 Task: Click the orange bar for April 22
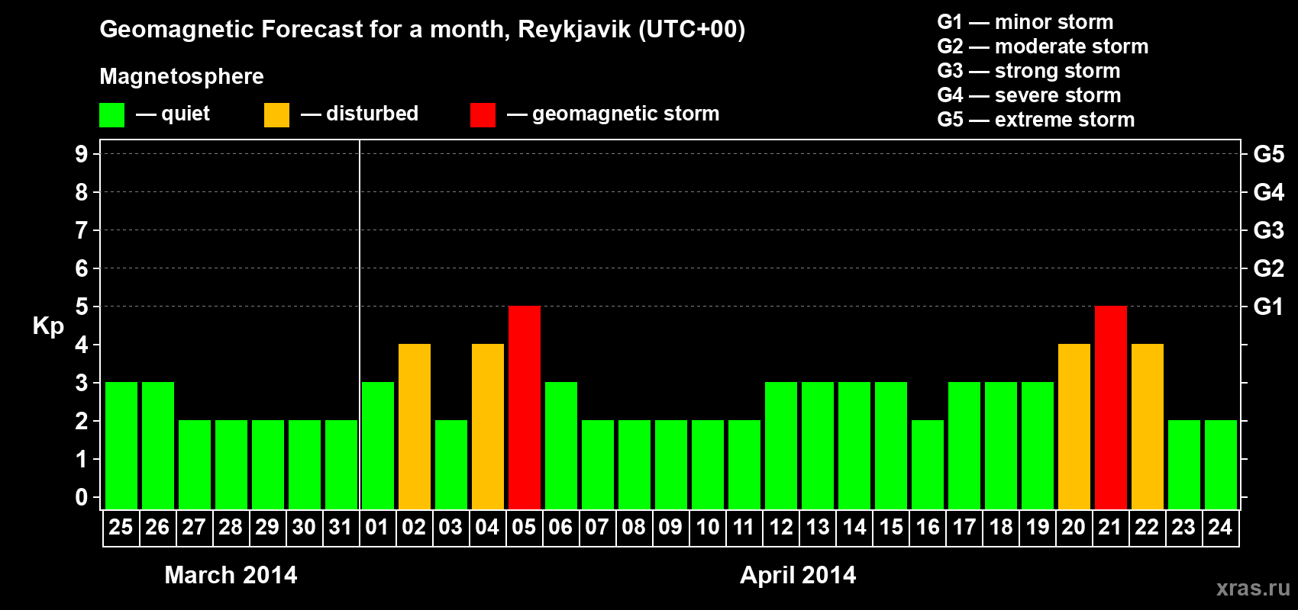click(1148, 426)
